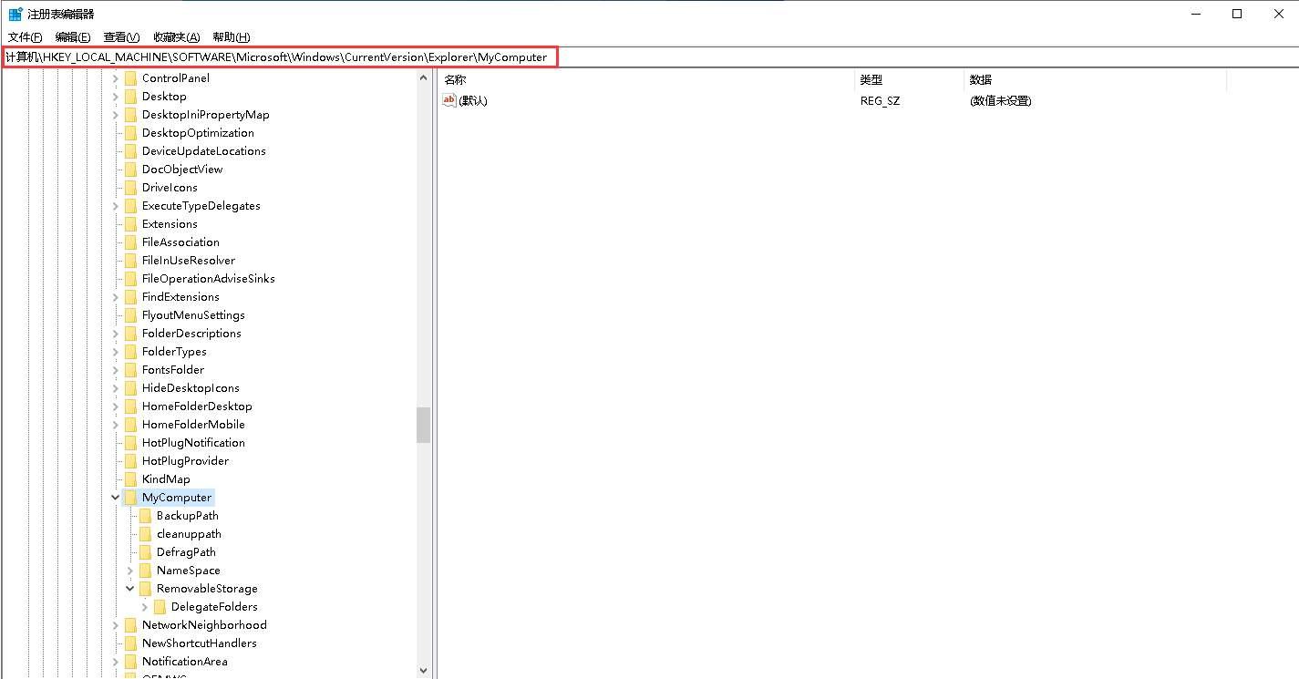The height and width of the screenshot is (679, 1299).
Task: Open the 帮助(H) menu
Action: pyautogui.click(x=231, y=36)
